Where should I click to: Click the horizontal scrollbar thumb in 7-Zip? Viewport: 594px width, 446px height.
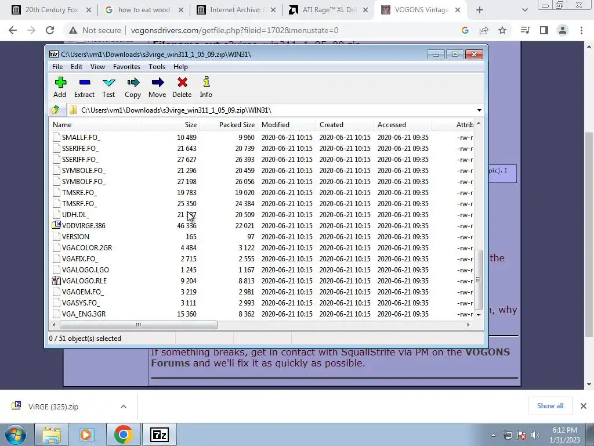click(139, 325)
